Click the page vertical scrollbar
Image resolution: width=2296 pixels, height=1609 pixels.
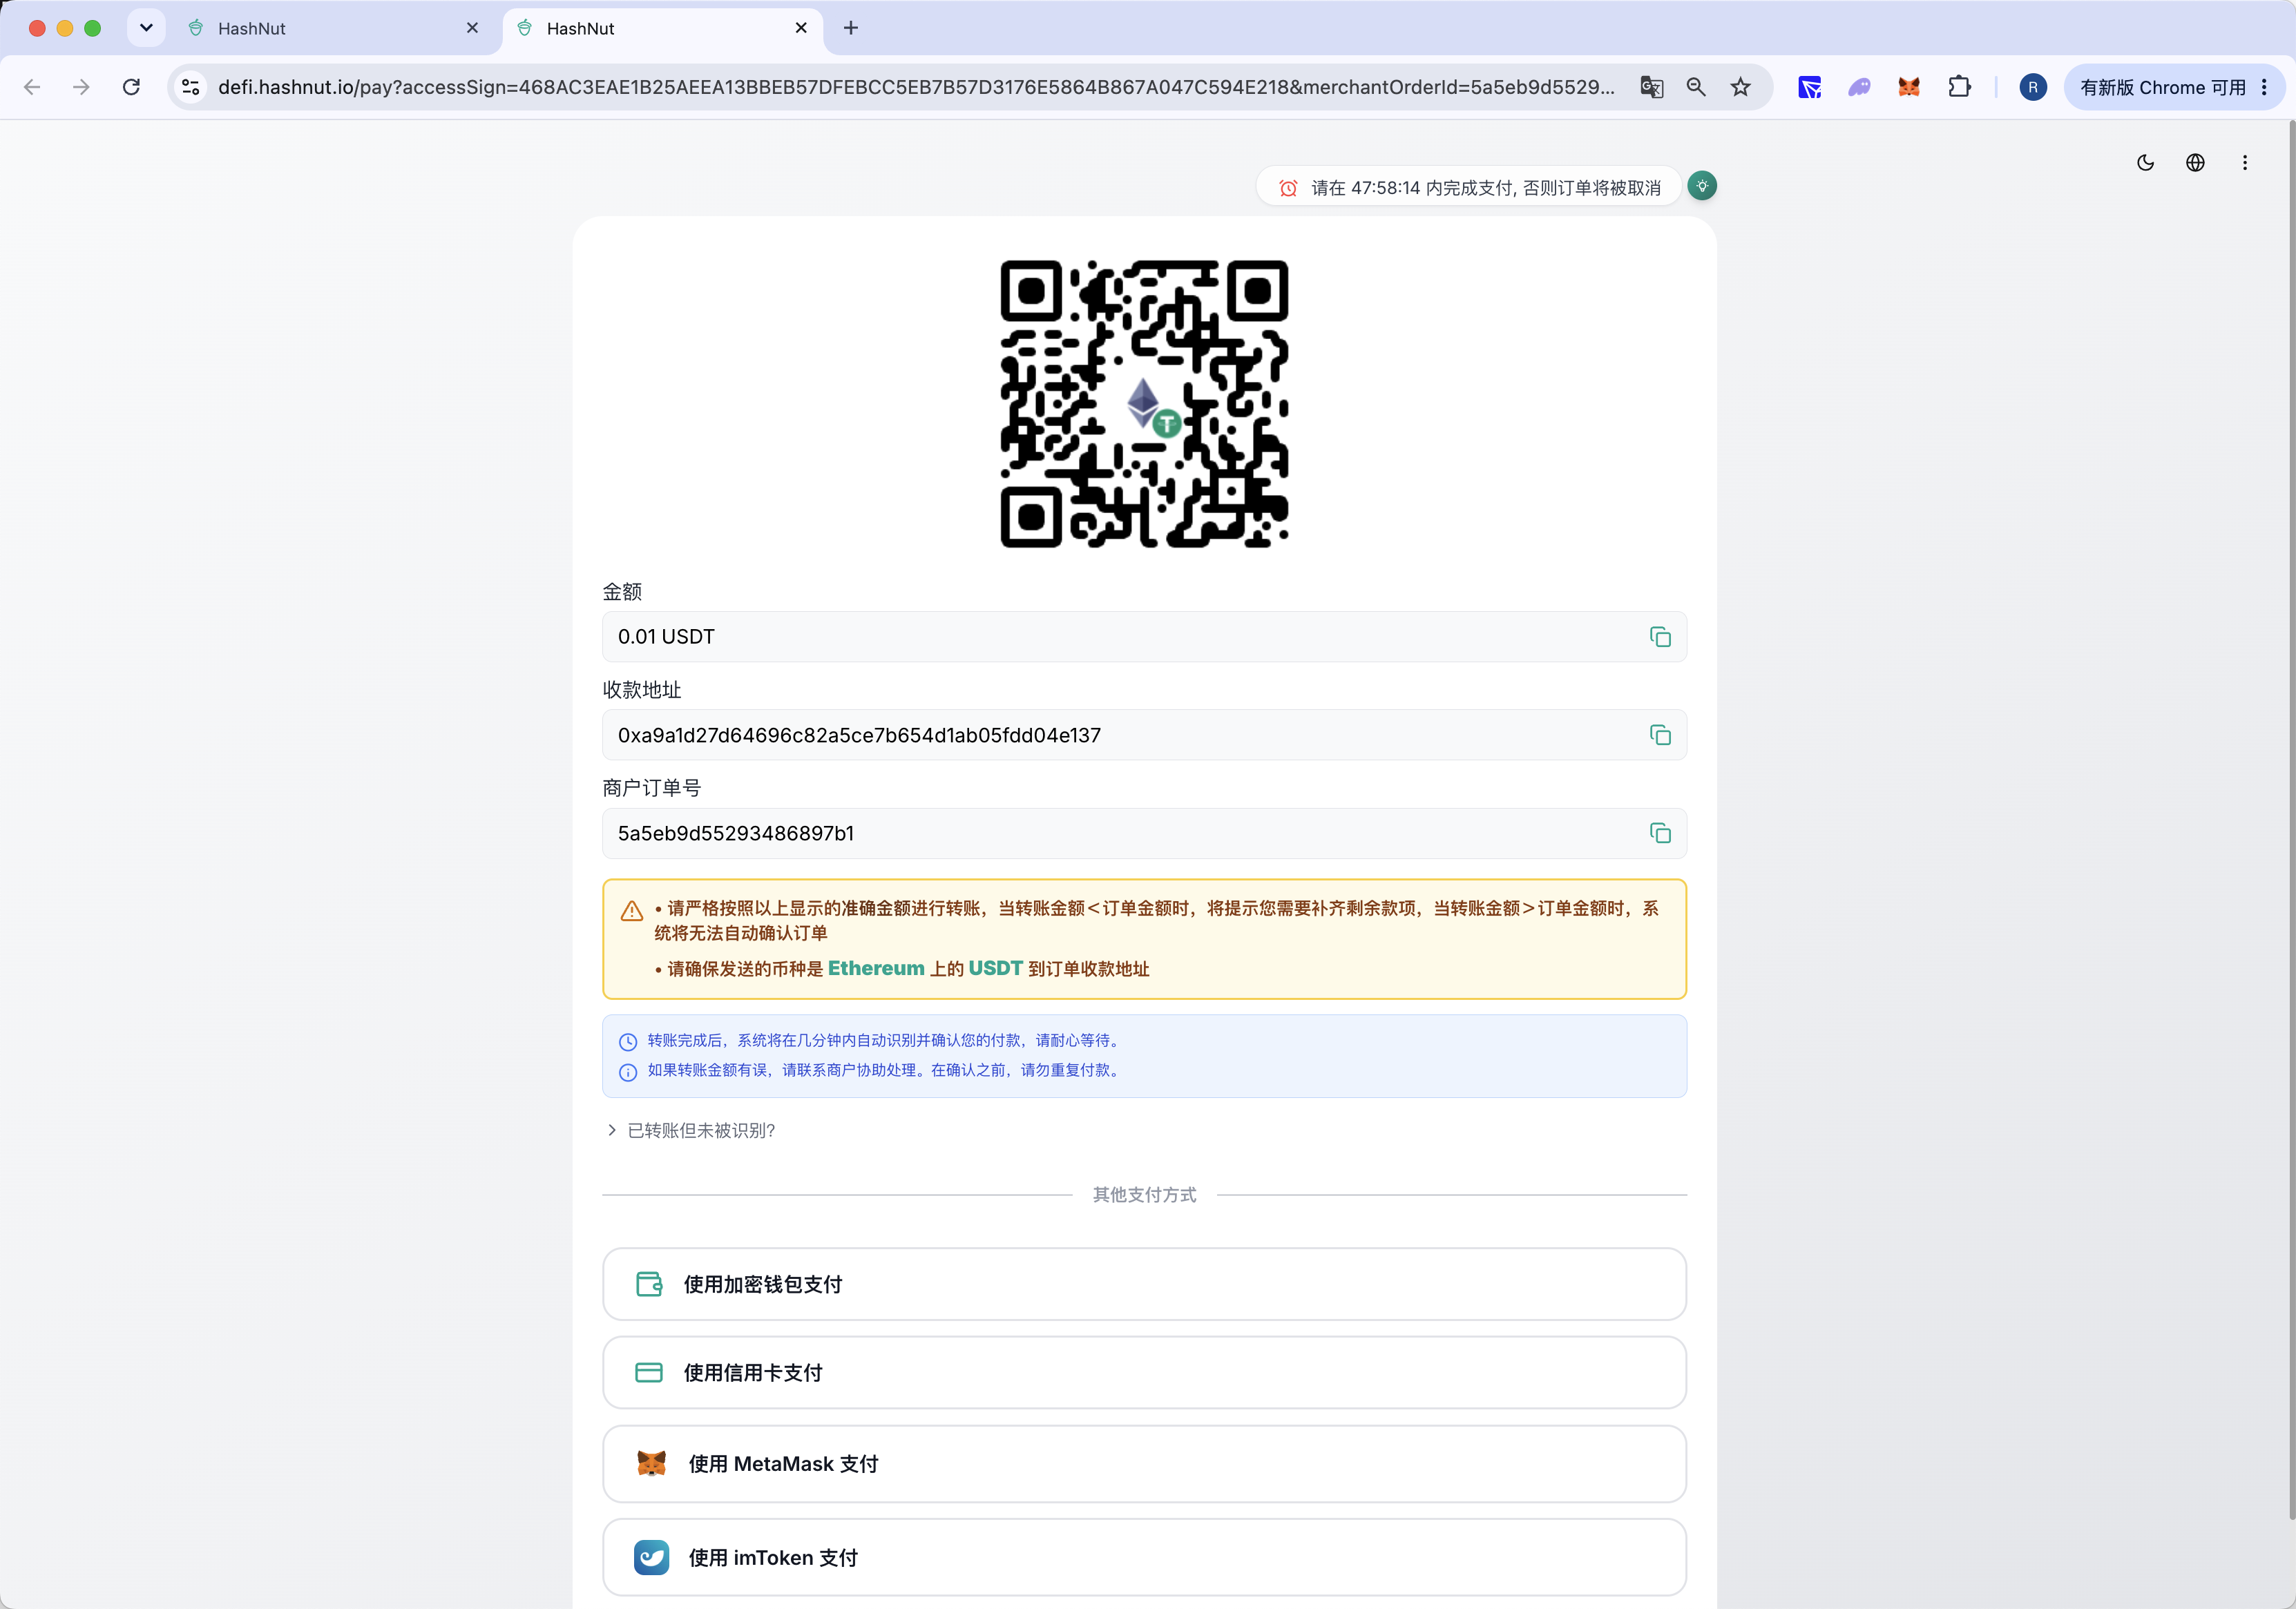[2291, 820]
